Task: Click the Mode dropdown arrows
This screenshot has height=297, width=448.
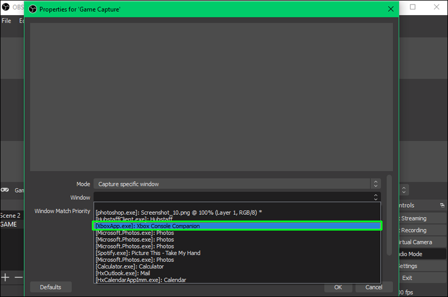Action: tap(375, 184)
